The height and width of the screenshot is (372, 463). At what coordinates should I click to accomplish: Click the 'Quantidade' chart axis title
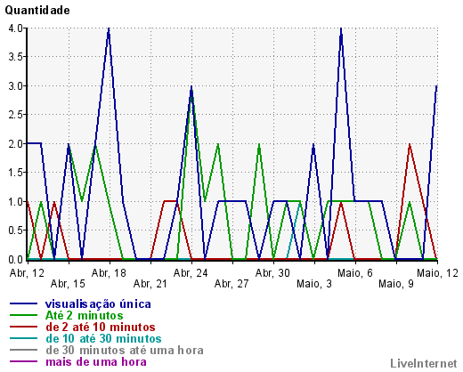point(37,11)
